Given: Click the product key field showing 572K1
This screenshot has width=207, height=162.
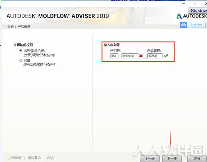Looking at the screenshot, I should 155,56.
